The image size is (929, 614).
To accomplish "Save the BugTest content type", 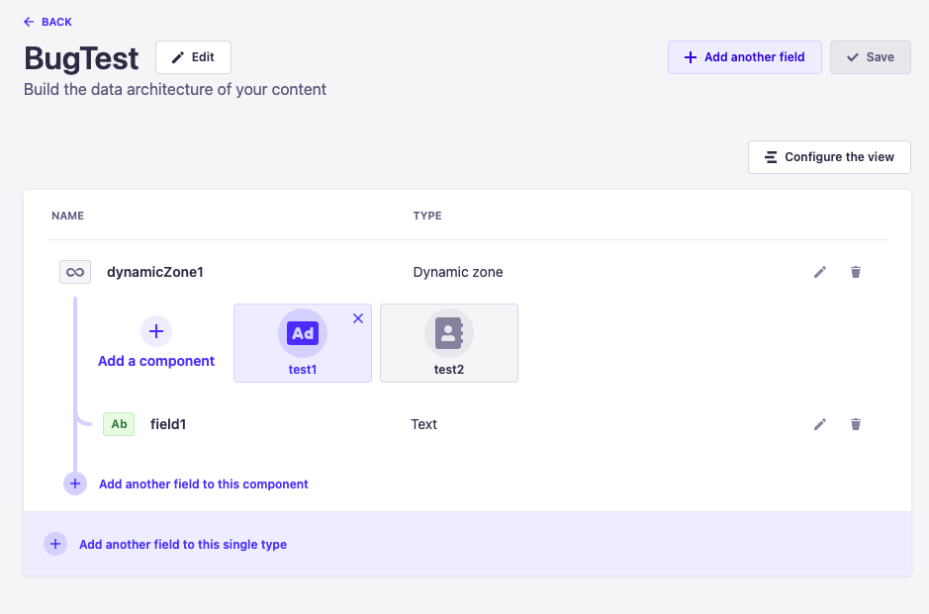I will click(871, 57).
